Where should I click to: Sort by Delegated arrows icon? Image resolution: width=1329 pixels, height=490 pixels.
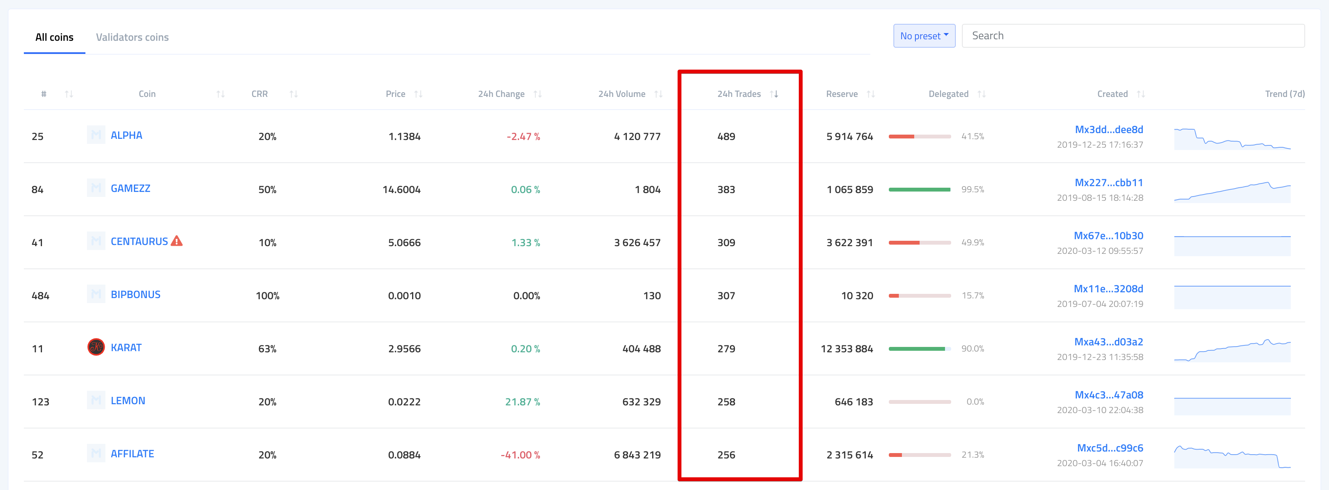click(981, 94)
